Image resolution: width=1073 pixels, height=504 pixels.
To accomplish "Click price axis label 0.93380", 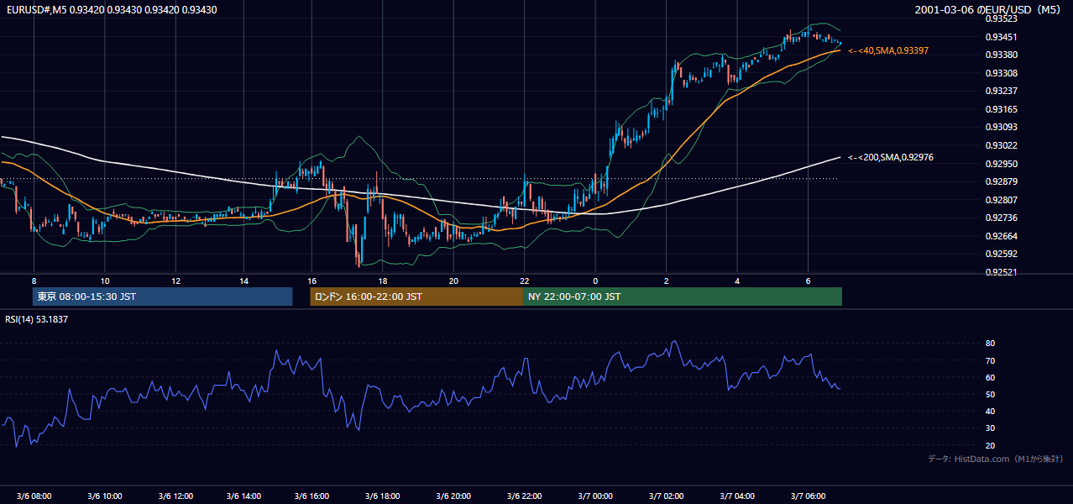I will (1001, 55).
